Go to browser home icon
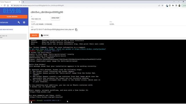This screenshot has width=186, height=104. point(8,5)
